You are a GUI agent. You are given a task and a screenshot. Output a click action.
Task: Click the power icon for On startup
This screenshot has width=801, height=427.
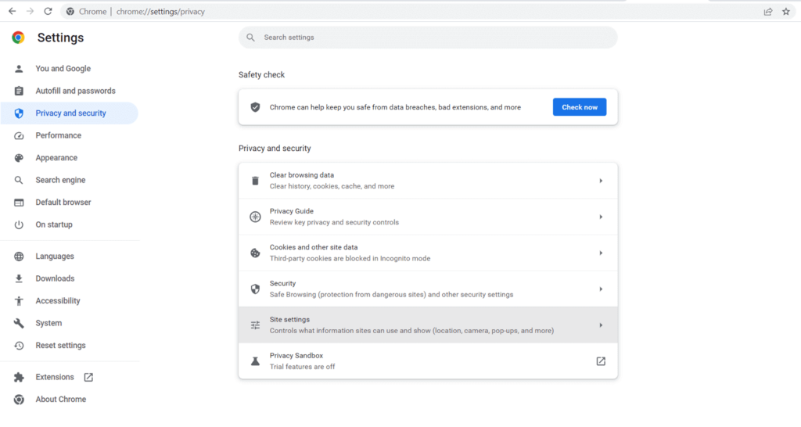[19, 224]
